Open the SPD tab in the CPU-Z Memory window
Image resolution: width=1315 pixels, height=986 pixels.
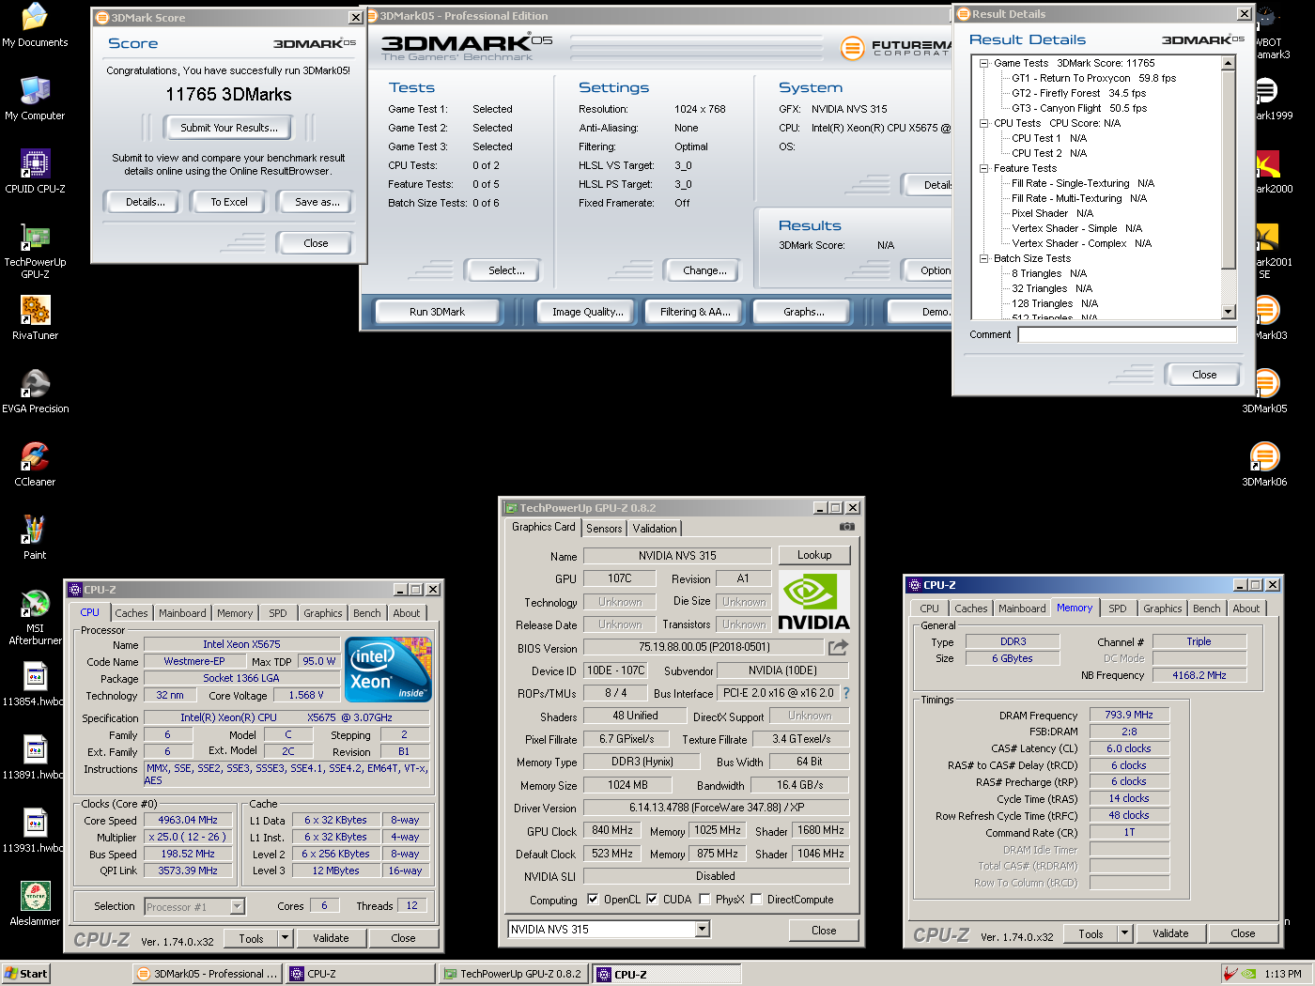[1118, 609]
